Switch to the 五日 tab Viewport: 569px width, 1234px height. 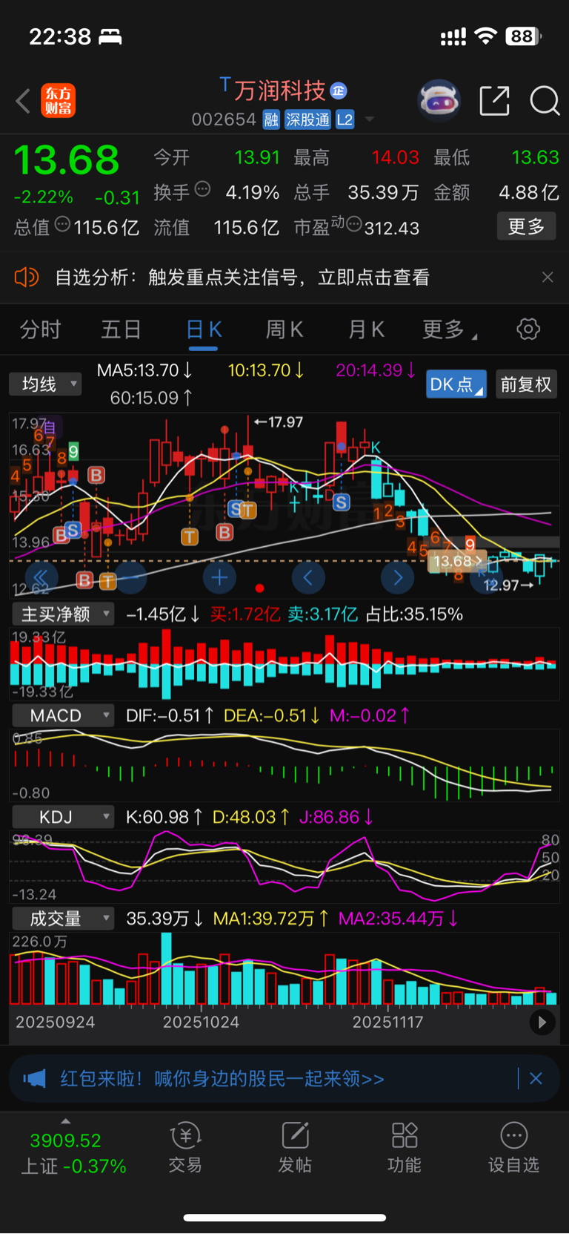click(121, 329)
